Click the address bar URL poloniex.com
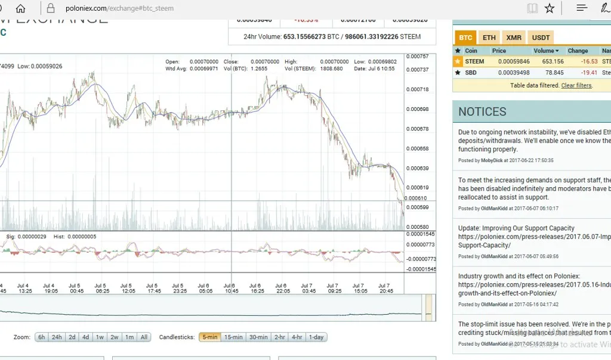This screenshot has height=360, width=611. (x=119, y=8)
